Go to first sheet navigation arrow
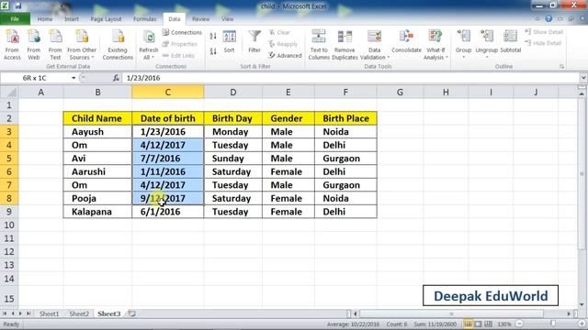Image resolution: width=588 pixels, height=330 pixels. click(5, 313)
